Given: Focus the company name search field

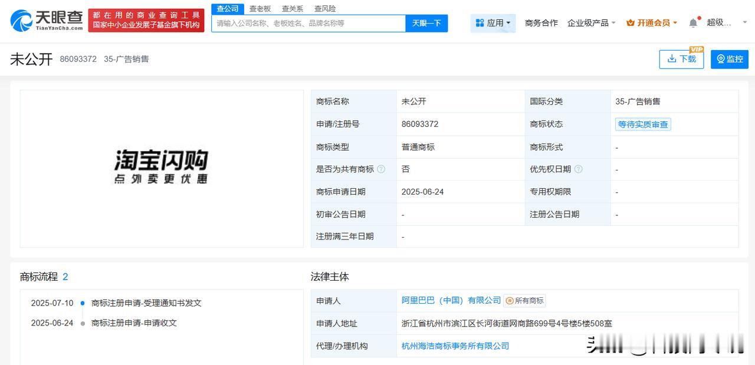Looking at the screenshot, I should point(308,23).
